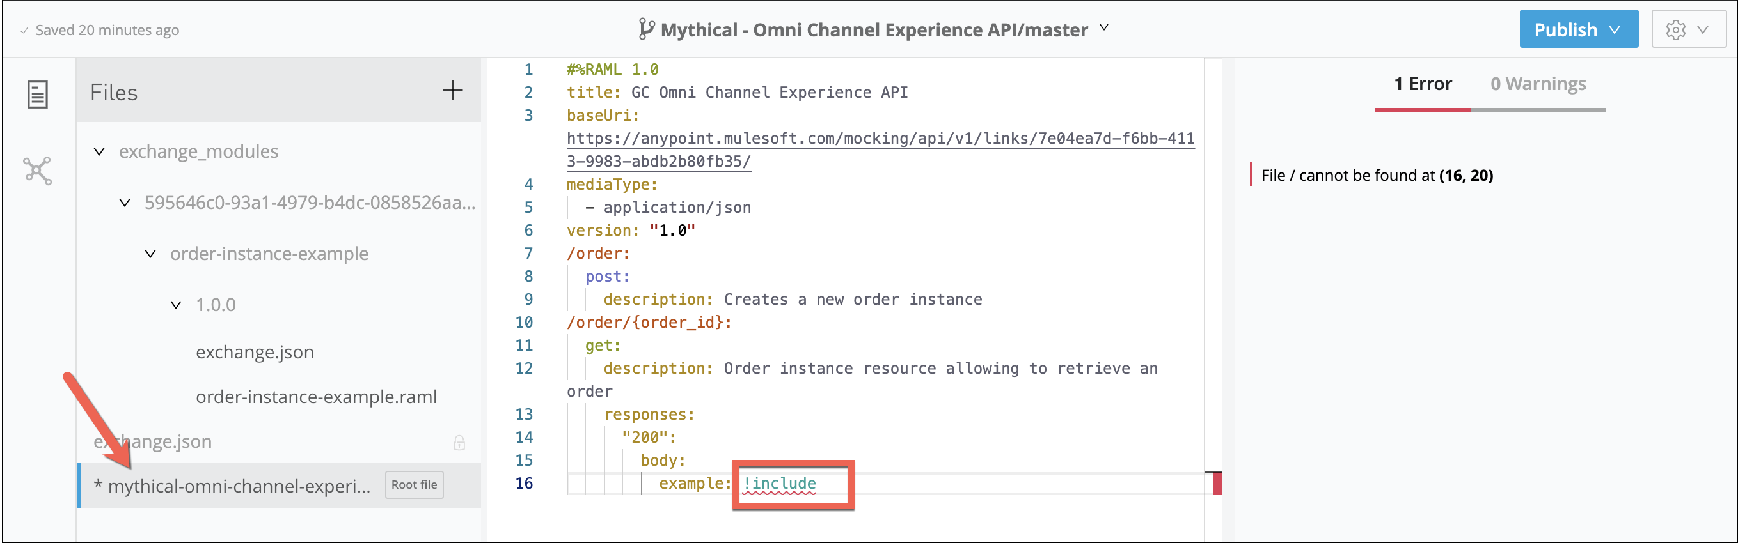This screenshot has width=1738, height=543.
Task: Collapse the order-instance-example folder
Action: point(150,254)
